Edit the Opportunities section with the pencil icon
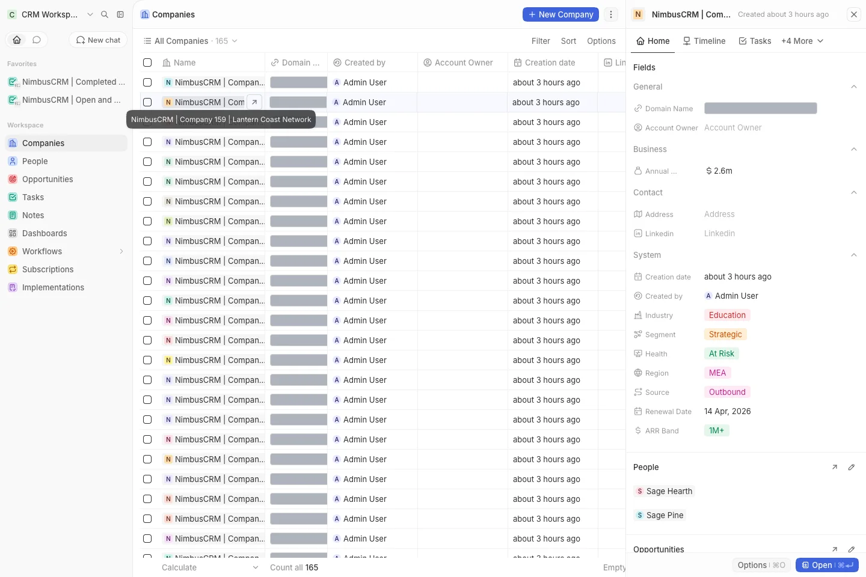The height and width of the screenshot is (577, 866). point(852,549)
